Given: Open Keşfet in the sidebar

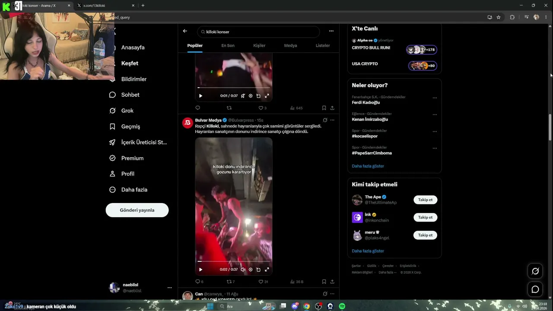Looking at the screenshot, I should pos(130,63).
